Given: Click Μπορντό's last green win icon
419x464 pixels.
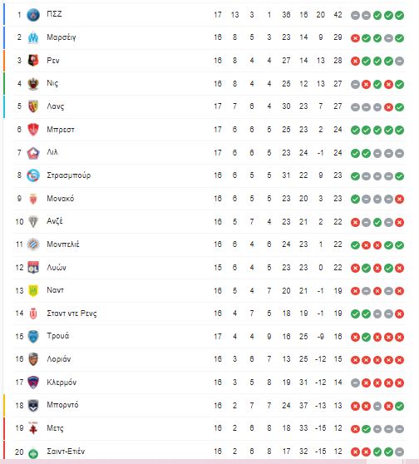Looking at the screenshot, I should (x=400, y=406).
